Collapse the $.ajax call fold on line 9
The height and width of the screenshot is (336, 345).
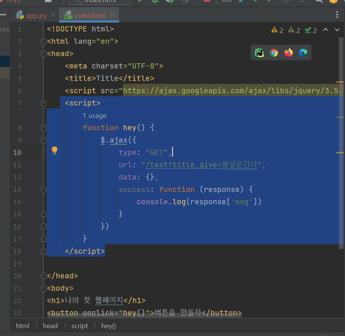pos(44,140)
